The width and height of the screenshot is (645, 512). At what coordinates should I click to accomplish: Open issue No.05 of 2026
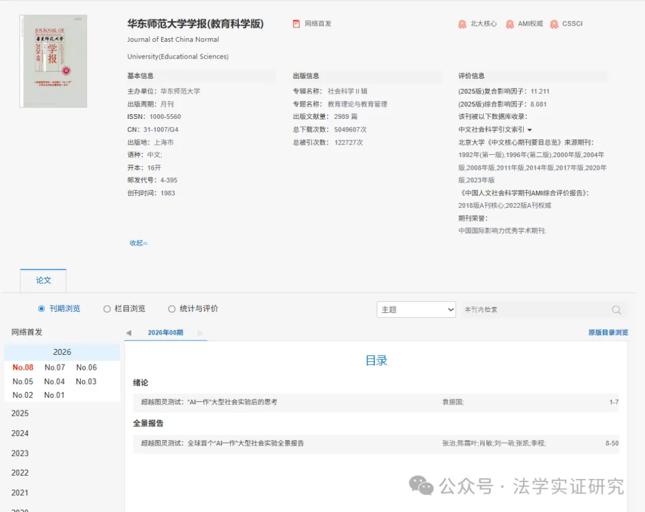[23, 382]
